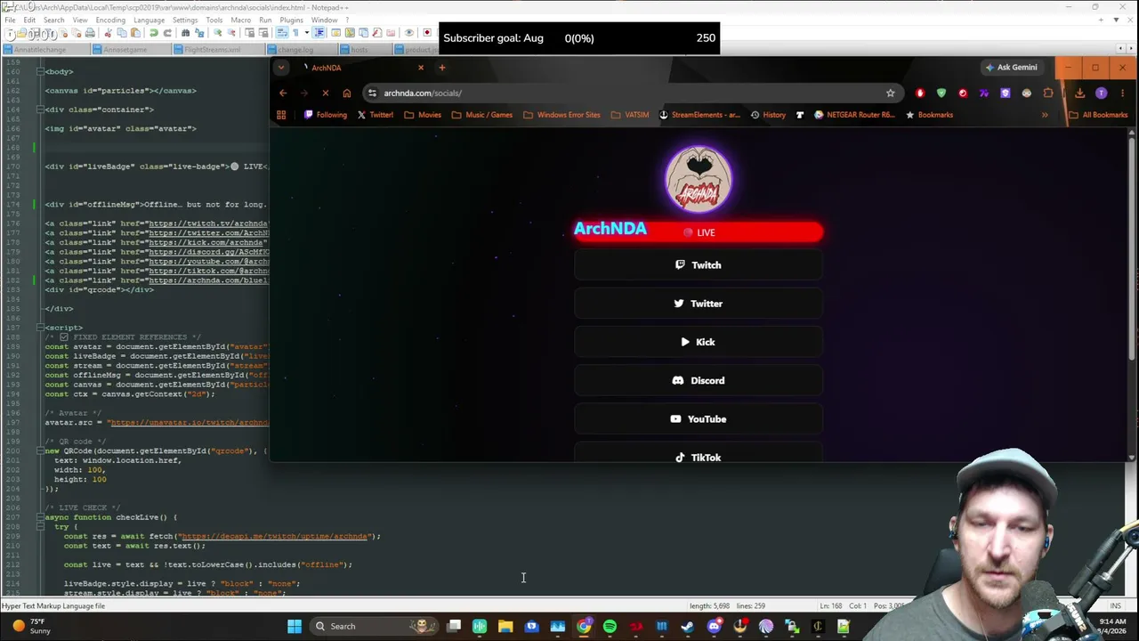Click the Ask Gemini button
Viewport: 1139px width, 641px height.
(x=1011, y=68)
